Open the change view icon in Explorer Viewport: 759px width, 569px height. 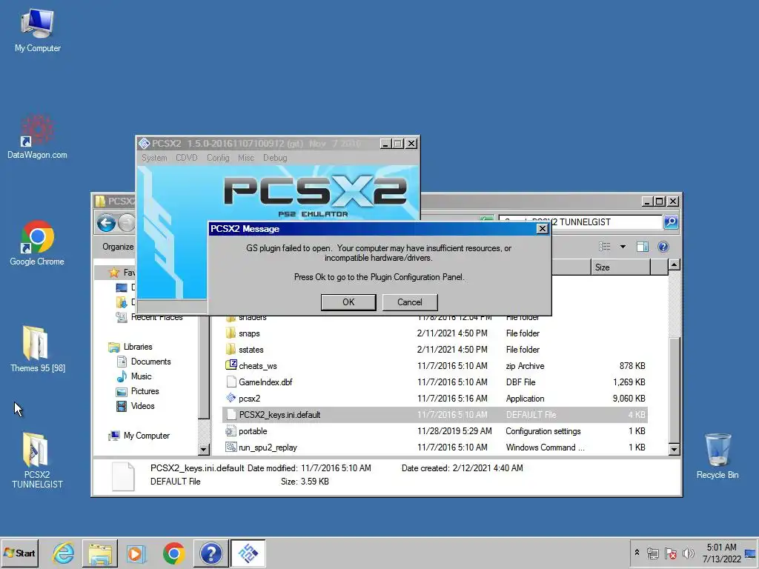(604, 247)
